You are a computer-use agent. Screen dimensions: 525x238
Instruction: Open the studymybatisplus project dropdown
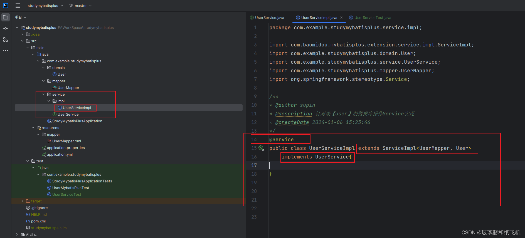point(45,6)
